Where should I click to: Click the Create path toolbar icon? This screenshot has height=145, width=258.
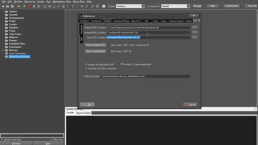[59, 6]
